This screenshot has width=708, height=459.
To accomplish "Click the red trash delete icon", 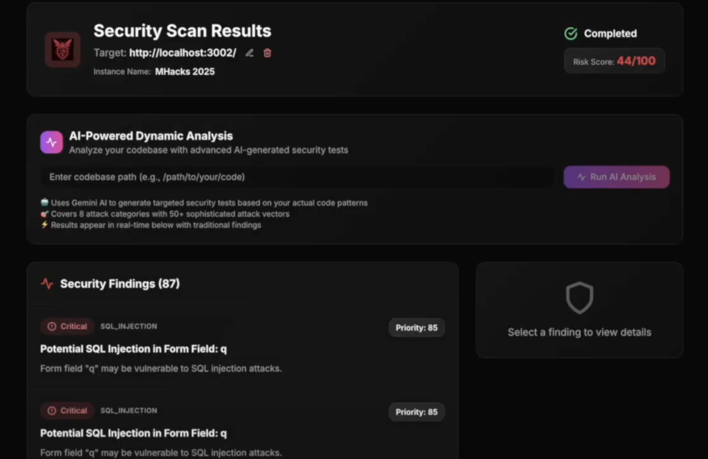I will click(x=267, y=53).
